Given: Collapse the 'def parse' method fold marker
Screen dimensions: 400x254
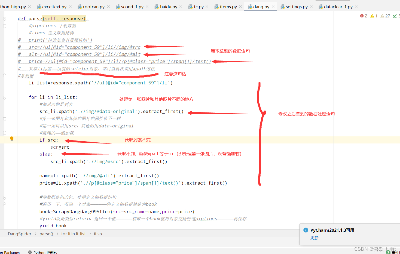Looking at the screenshot, I should [x=5, y=19].
